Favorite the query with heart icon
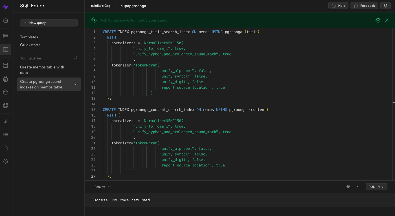Image resolution: width=395 pixels, height=216 pixels. point(348,187)
